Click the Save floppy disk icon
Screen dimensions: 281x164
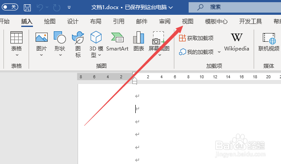click(x=27, y=7)
